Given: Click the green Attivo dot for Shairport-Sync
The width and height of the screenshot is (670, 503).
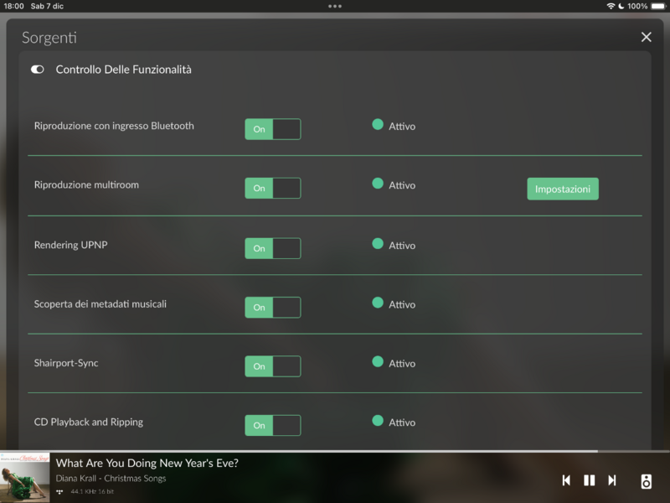Looking at the screenshot, I should 378,362.
